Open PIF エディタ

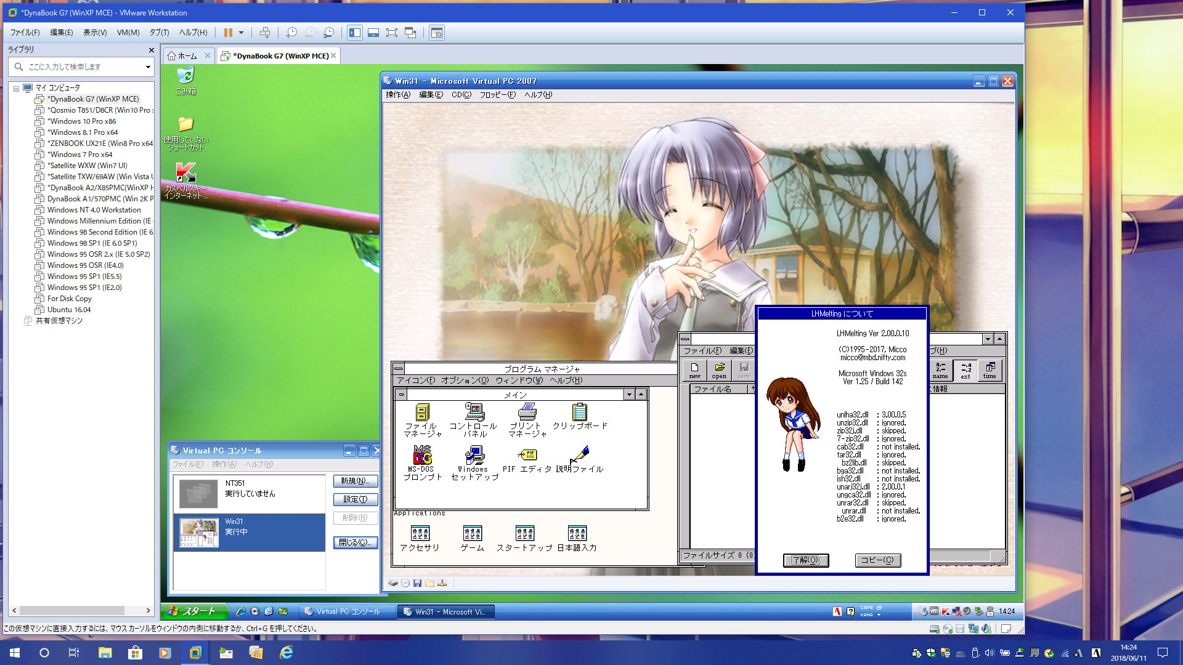click(x=527, y=459)
